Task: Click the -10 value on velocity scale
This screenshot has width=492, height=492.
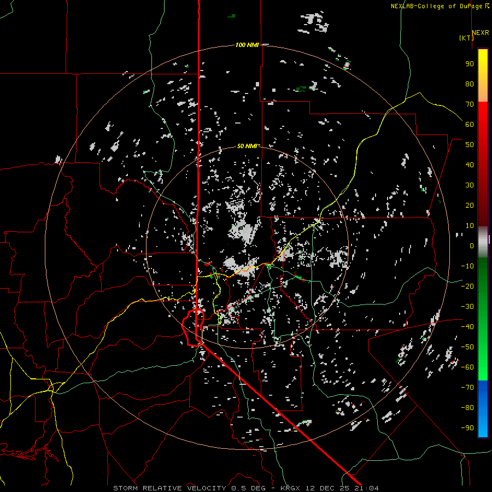Action: point(467,266)
